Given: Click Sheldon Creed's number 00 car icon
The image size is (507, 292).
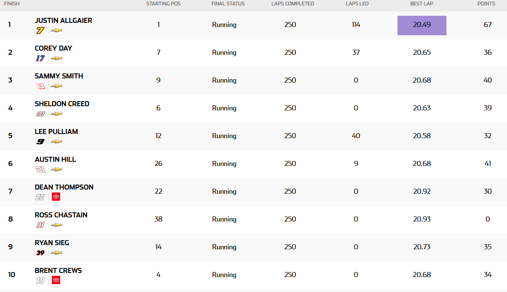Looking at the screenshot, I should tap(40, 114).
